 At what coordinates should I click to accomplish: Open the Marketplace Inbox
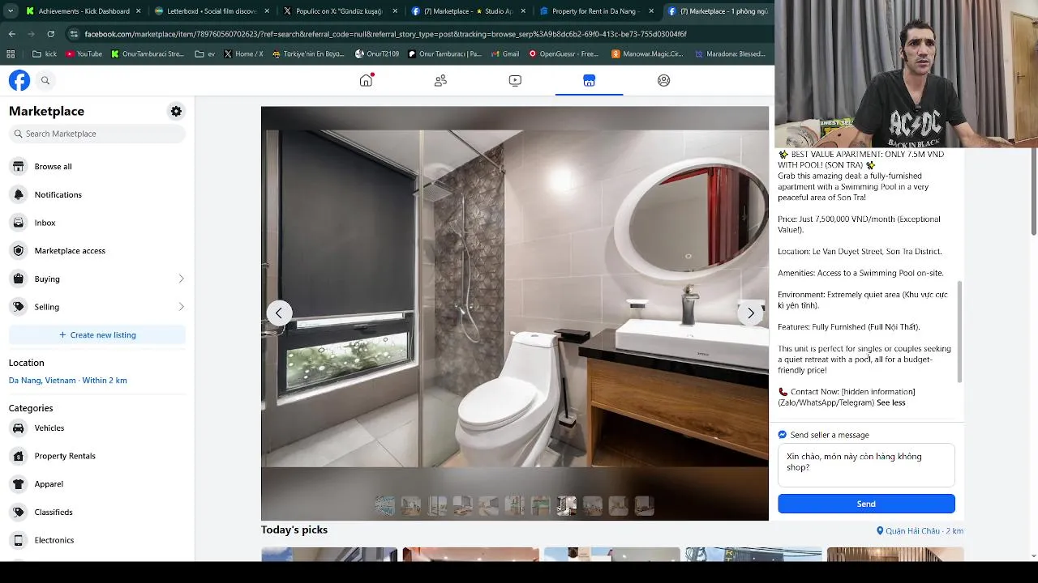click(x=97, y=223)
